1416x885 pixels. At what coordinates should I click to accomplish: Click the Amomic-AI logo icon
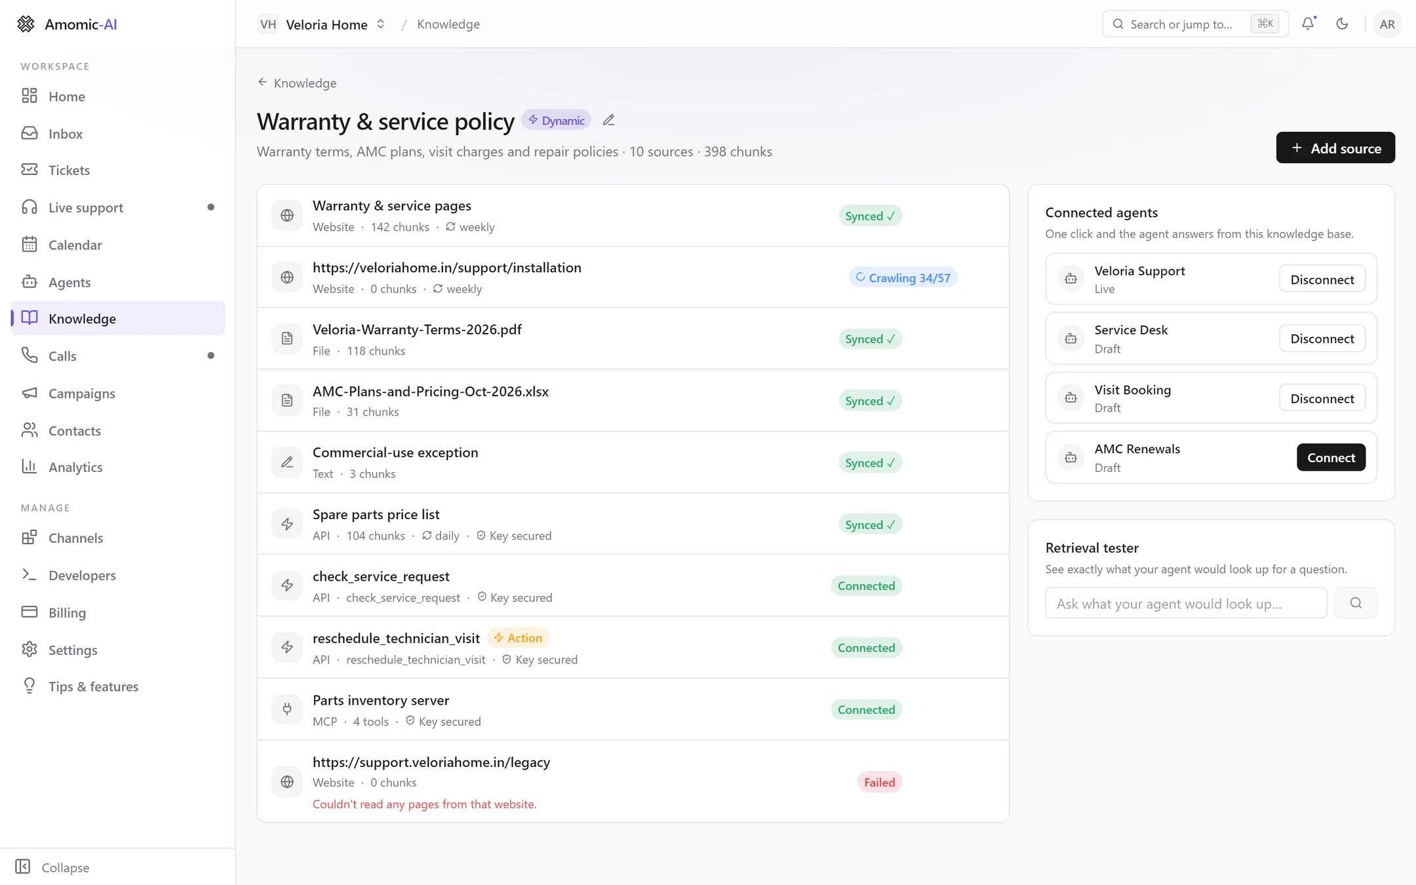tap(26, 24)
